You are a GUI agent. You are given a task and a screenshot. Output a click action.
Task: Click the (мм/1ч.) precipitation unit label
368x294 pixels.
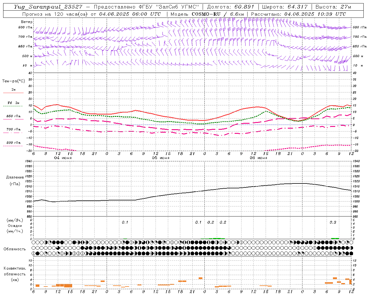(x=15, y=231)
